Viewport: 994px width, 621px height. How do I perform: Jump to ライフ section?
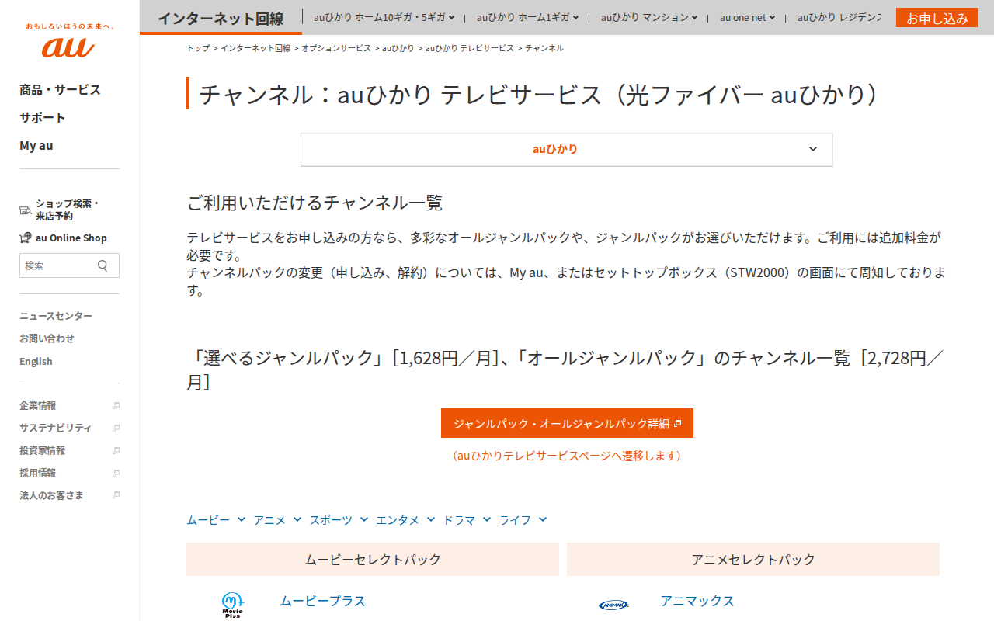523,520
